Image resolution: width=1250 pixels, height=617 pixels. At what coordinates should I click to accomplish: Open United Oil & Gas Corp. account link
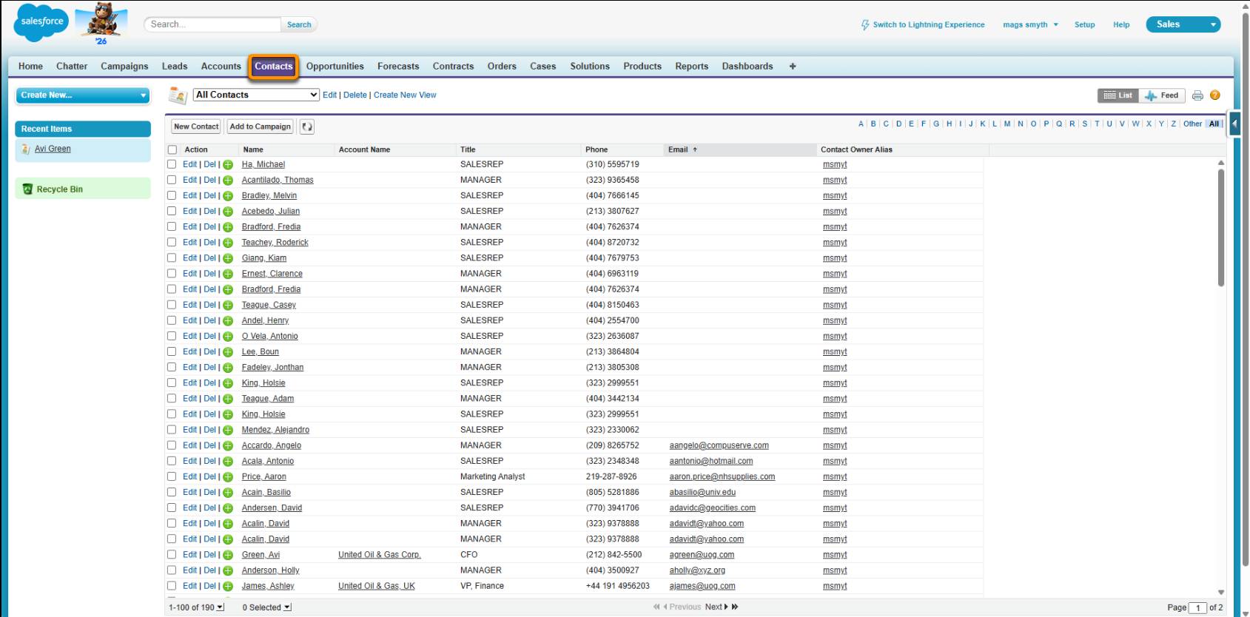tap(380, 555)
